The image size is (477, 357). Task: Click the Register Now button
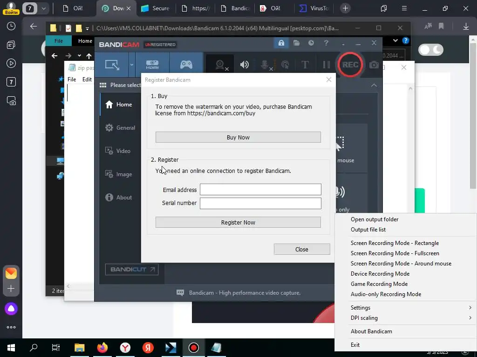[x=238, y=223]
